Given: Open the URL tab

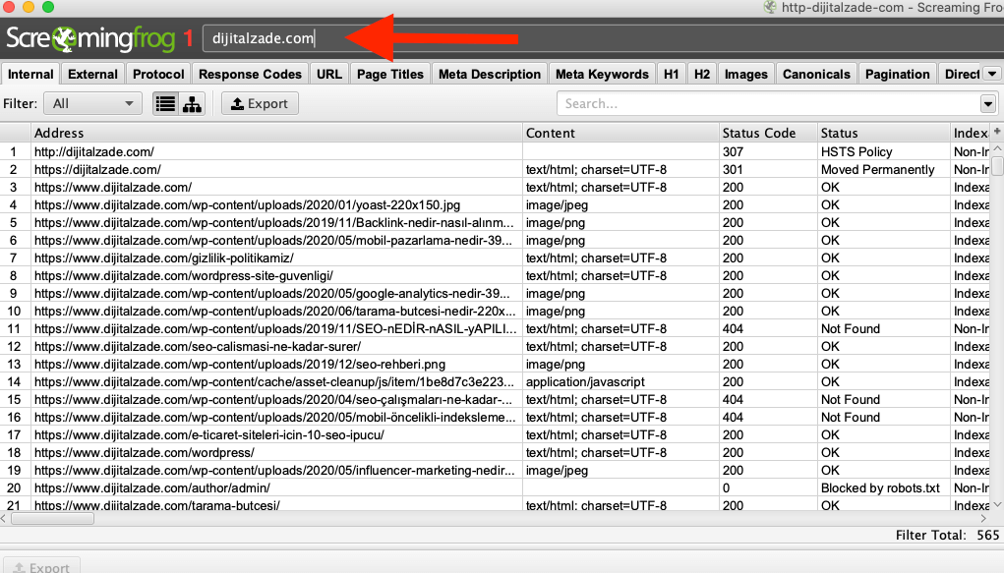Looking at the screenshot, I should [x=329, y=75].
